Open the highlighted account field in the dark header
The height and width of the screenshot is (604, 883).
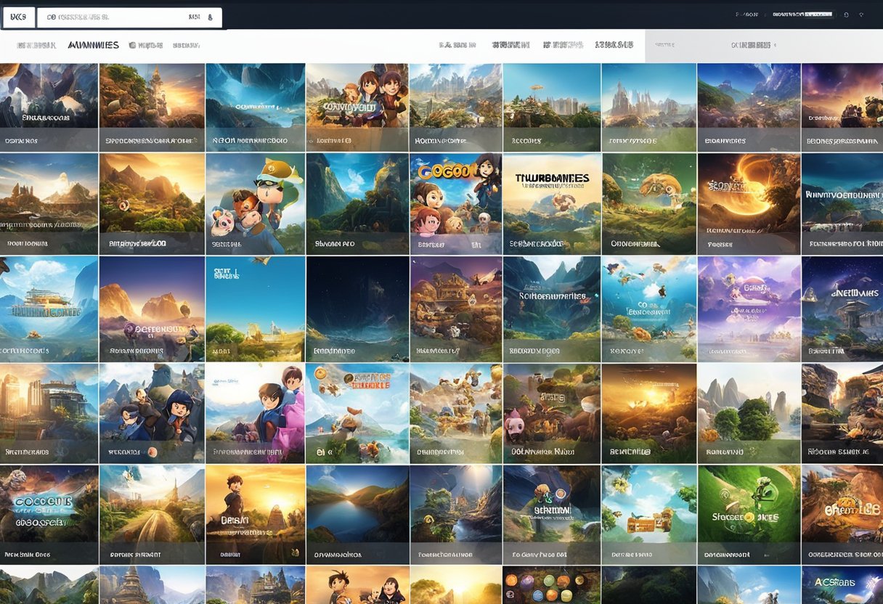tap(800, 15)
